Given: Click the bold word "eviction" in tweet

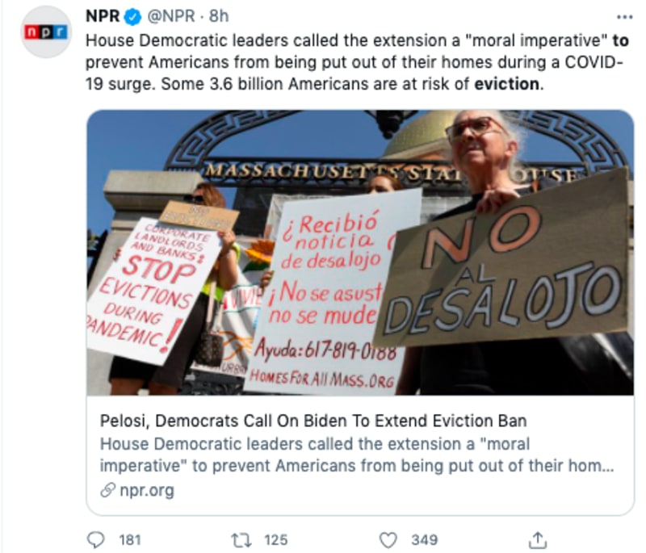Looking at the screenshot, I should pyautogui.click(x=506, y=83).
